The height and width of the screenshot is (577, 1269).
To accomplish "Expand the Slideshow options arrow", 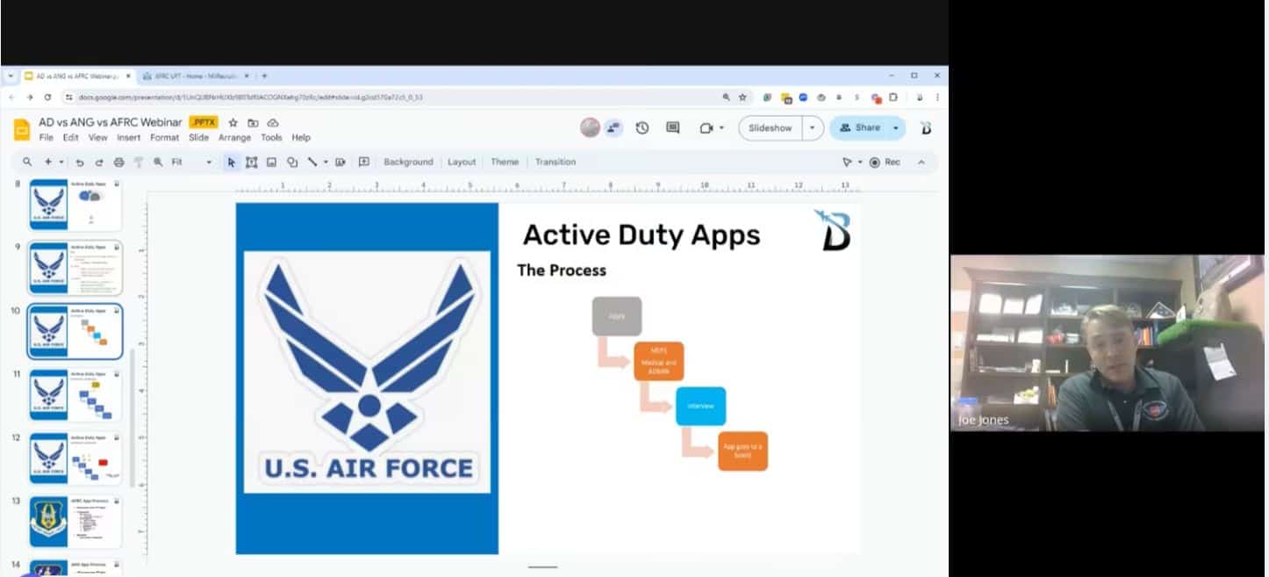I will click(812, 127).
